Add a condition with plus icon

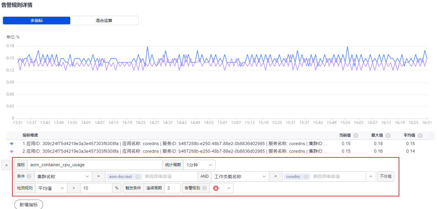point(371,176)
